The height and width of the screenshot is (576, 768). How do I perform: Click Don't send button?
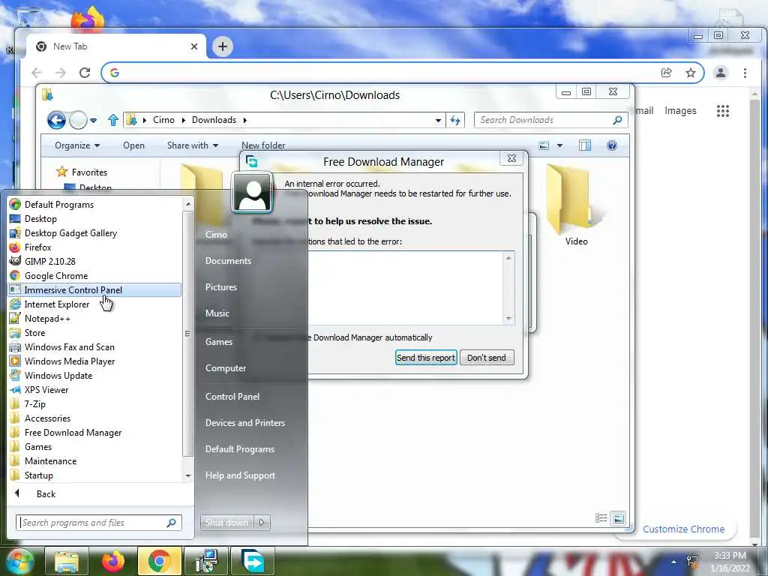tap(486, 358)
